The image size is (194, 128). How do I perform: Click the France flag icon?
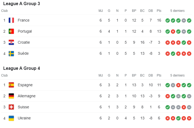pyautogui.click(x=11, y=20)
